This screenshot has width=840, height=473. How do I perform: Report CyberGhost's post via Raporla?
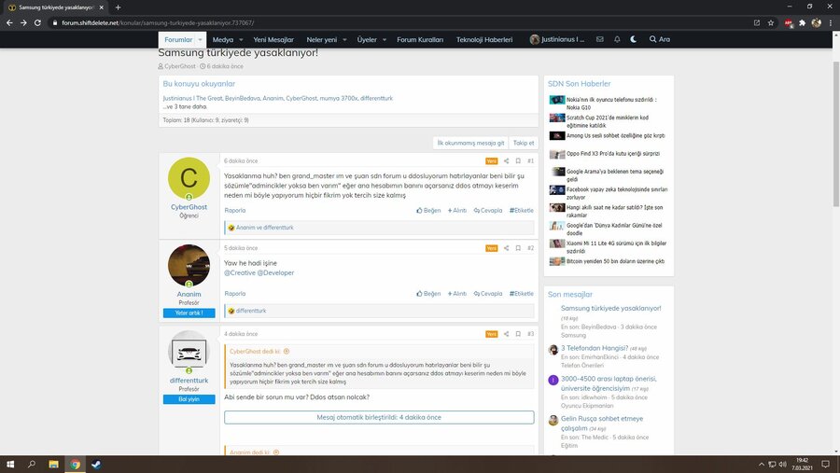pyautogui.click(x=234, y=211)
